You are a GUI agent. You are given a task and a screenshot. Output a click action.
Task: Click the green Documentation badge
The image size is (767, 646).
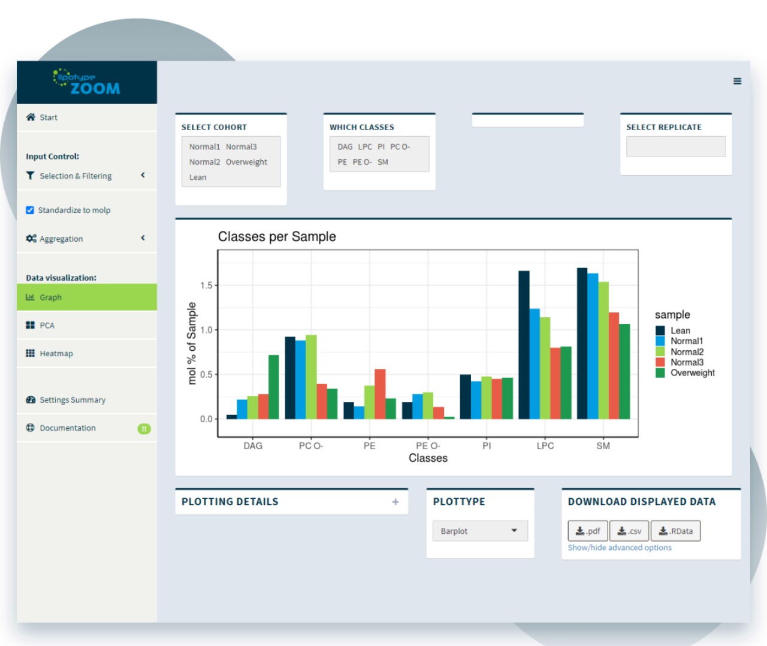click(x=144, y=429)
